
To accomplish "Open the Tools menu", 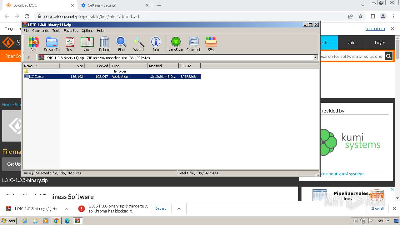I will coord(56,31).
